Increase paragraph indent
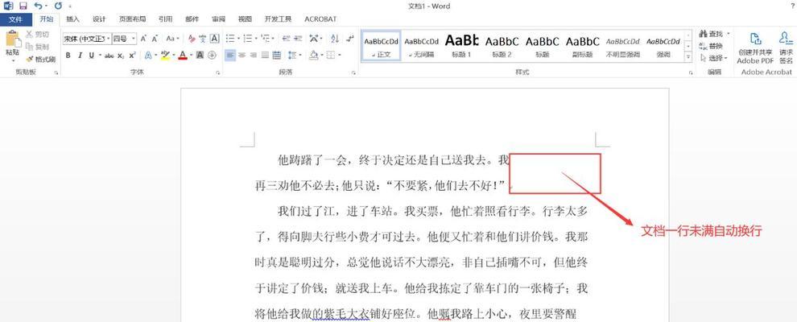The width and height of the screenshot is (797, 322). click(297, 39)
